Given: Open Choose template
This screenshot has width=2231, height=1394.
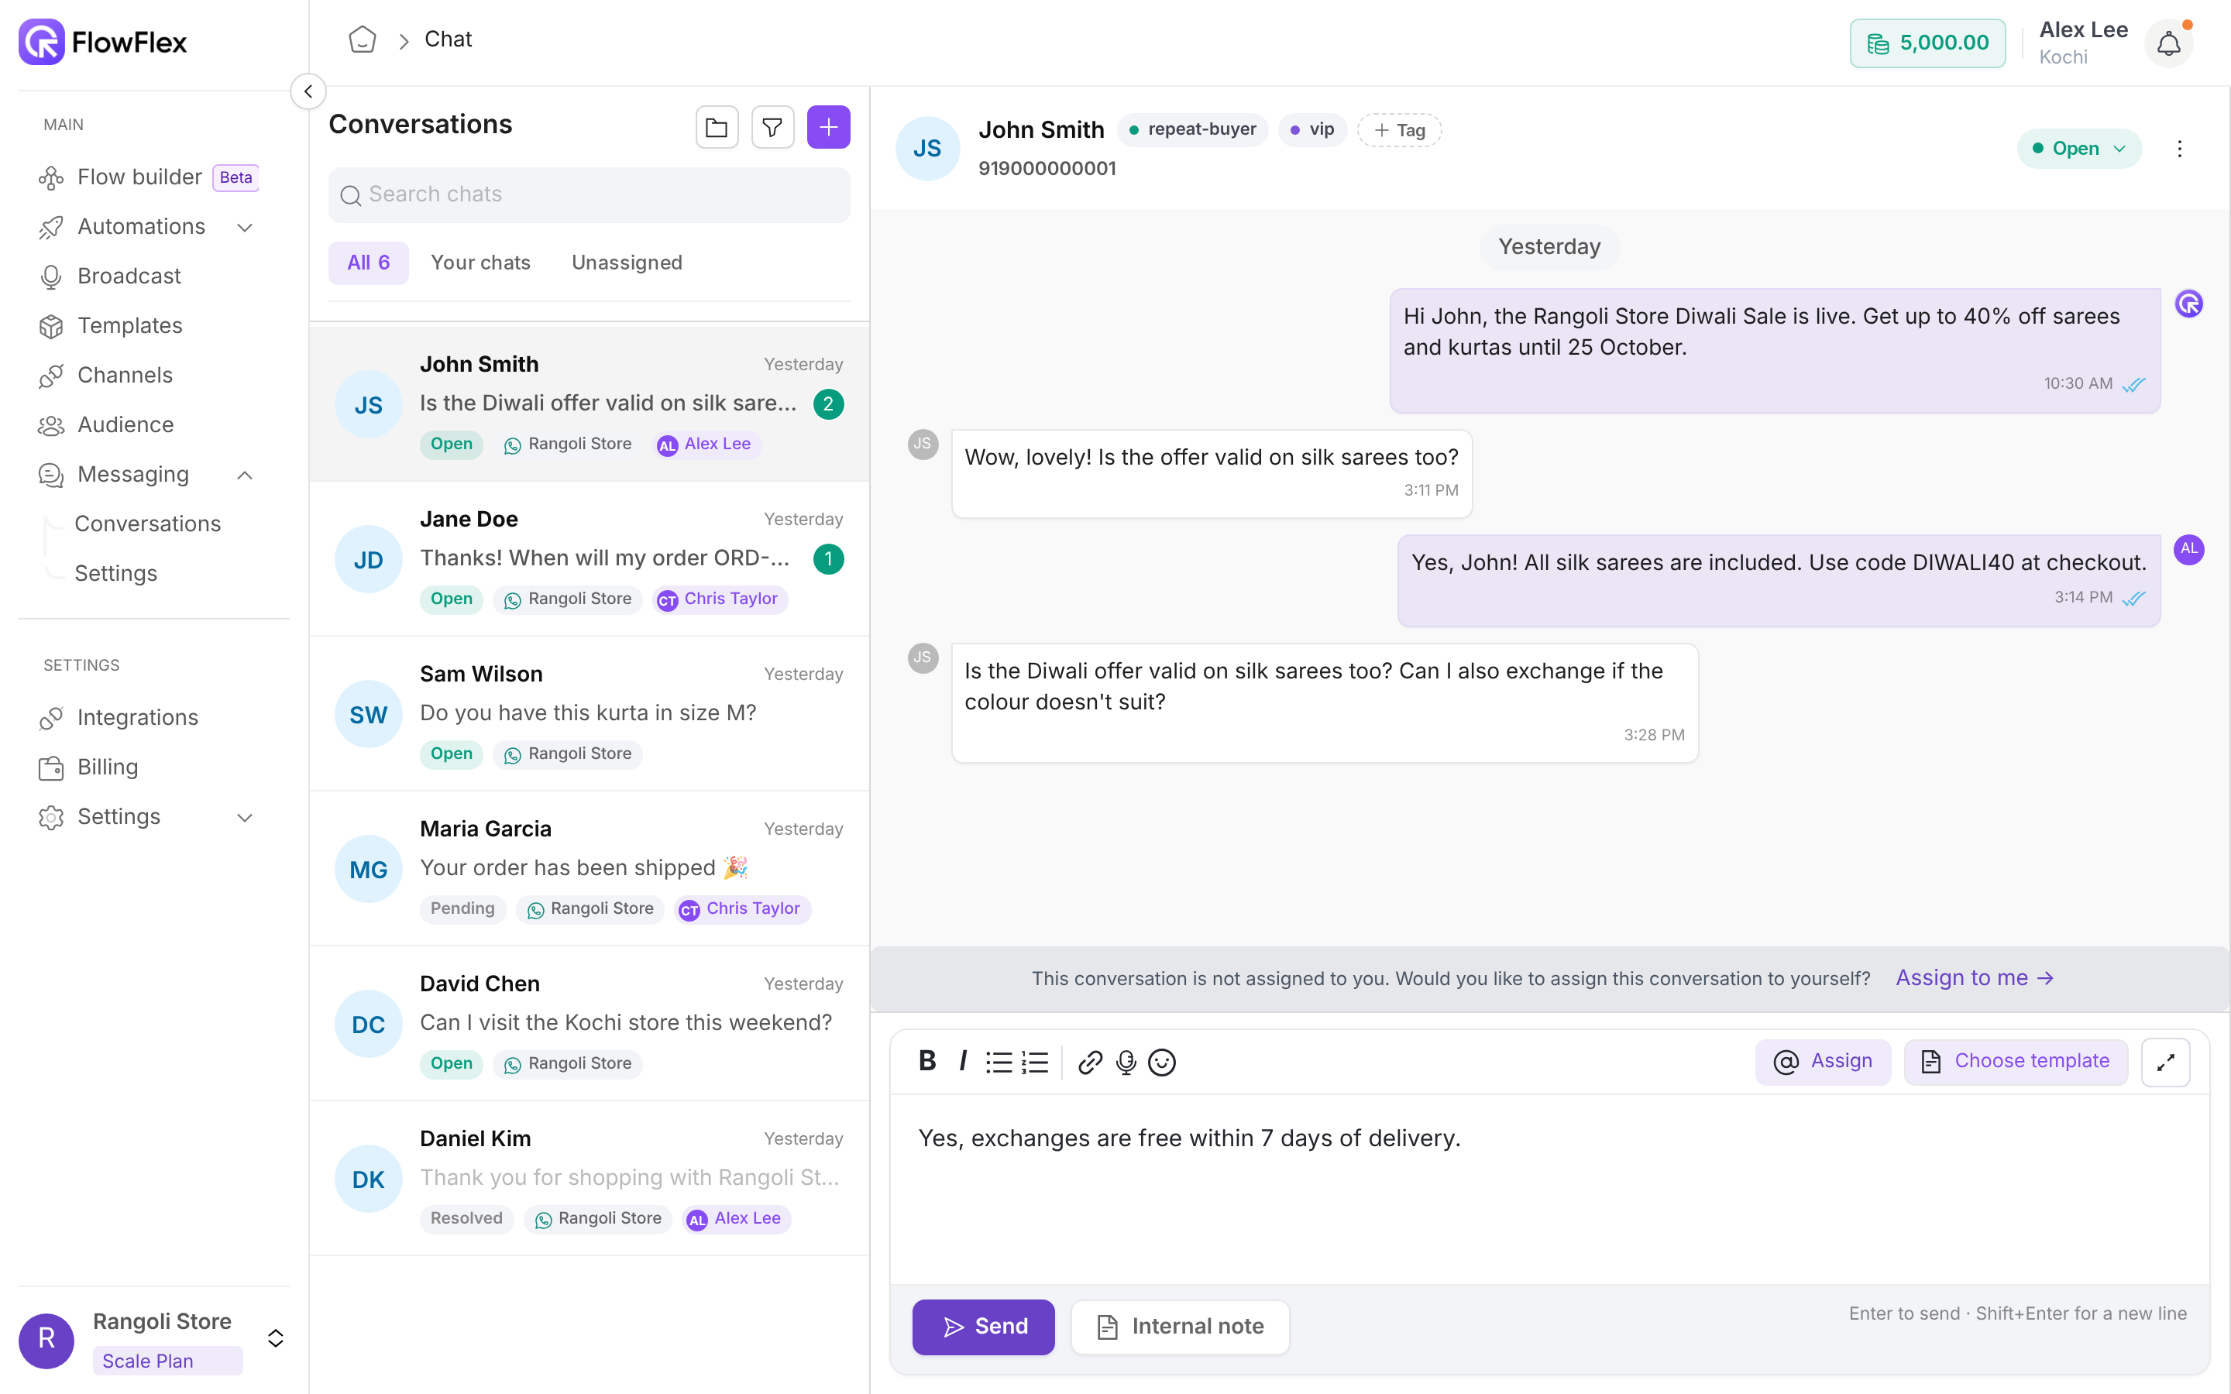Looking at the screenshot, I should [2016, 1061].
